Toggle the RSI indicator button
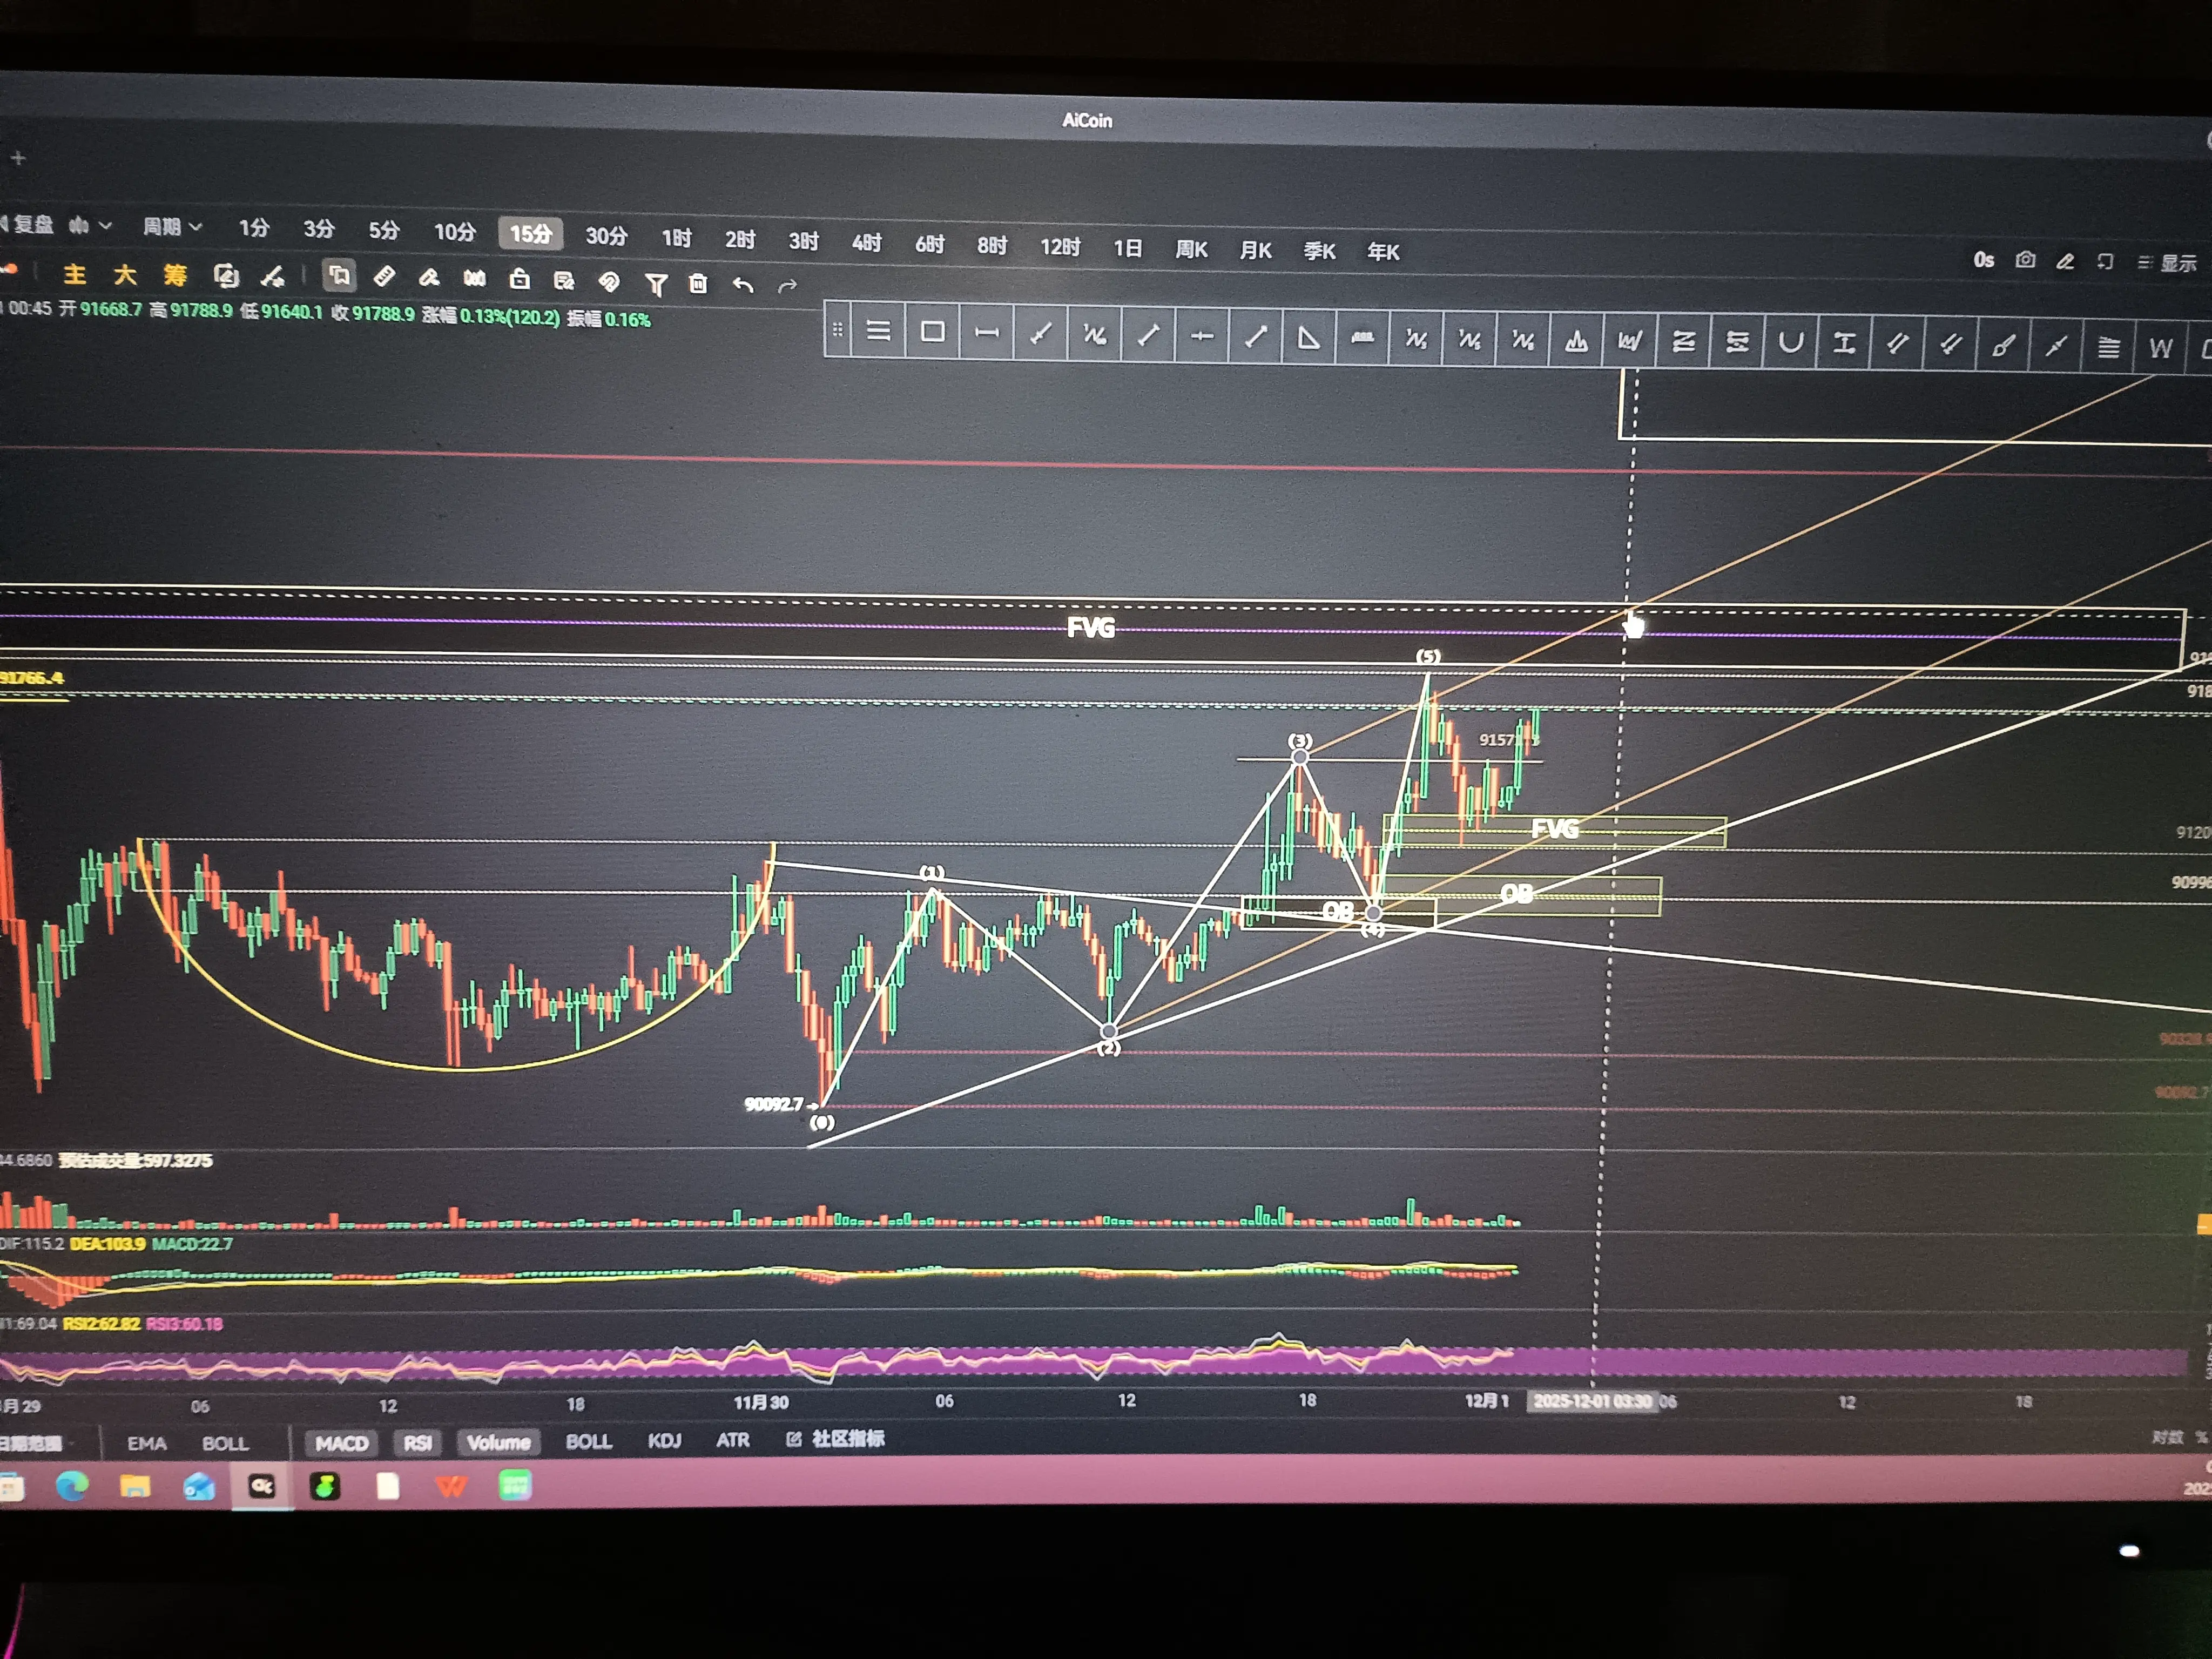Image resolution: width=2212 pixels, height=1659 pixels. [x=418, y=1443]
